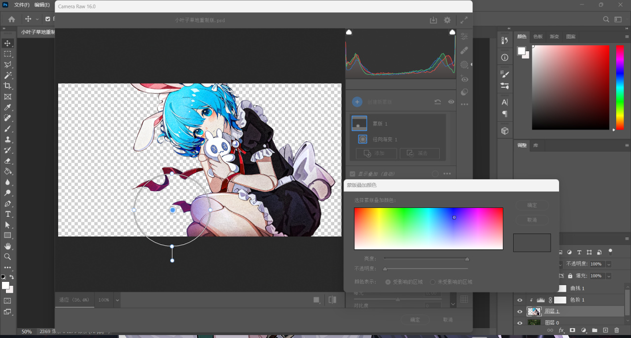This screenshot has width=631, height=338.
Task: Open the 3D panel cube icon
Action: 505,131
